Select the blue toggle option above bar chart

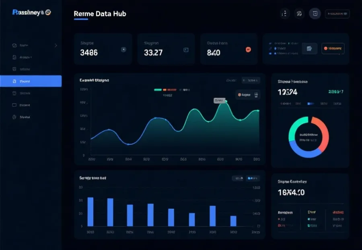[x=253, y=178]
